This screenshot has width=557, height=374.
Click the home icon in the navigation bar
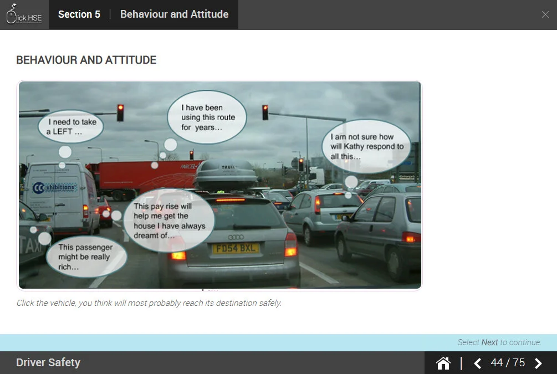coord(443,362)
